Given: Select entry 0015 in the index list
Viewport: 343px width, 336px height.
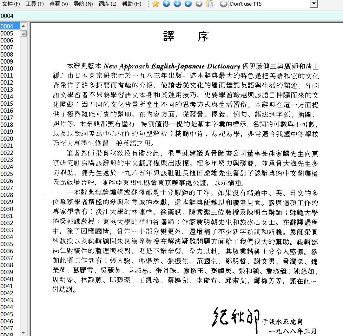Looking at the screenshot, I should [10, 104].
